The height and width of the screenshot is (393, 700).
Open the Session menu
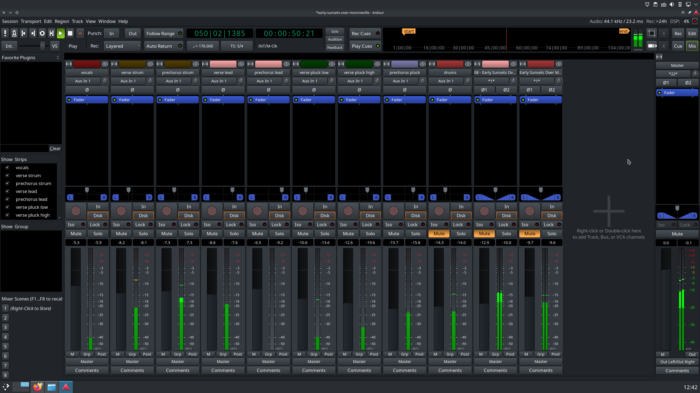[10, 21]
